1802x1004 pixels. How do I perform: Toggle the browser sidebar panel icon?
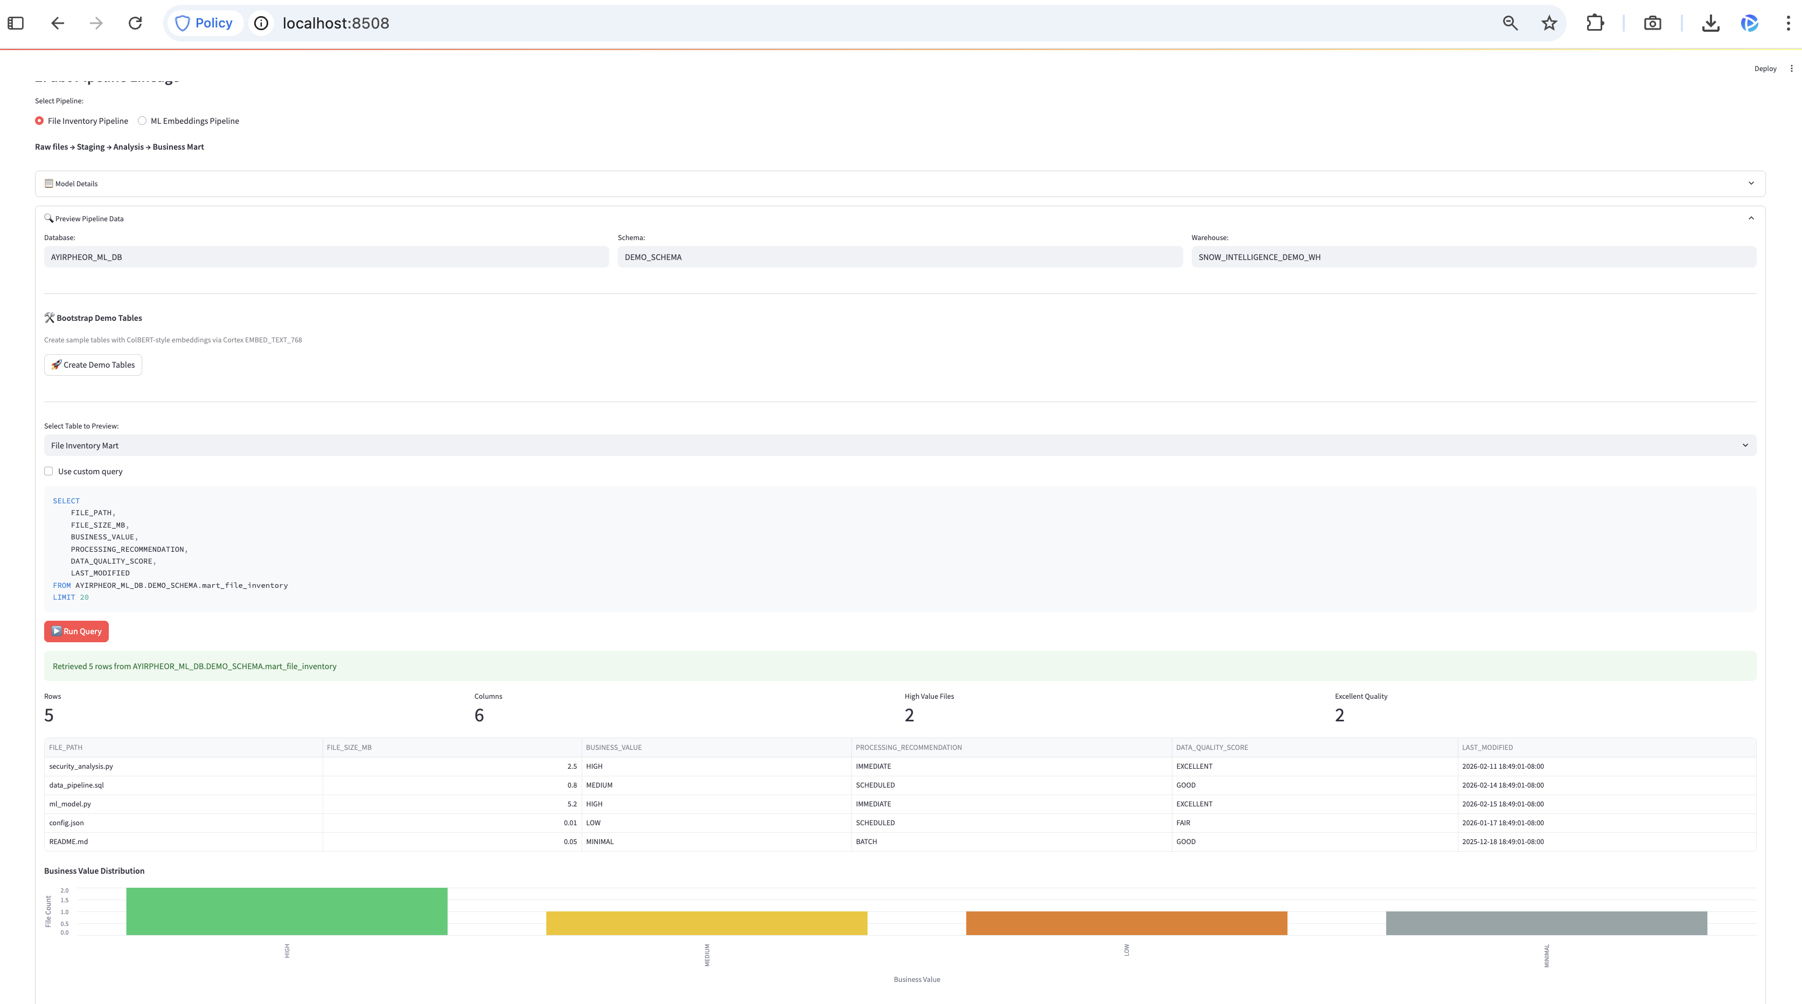16,23
